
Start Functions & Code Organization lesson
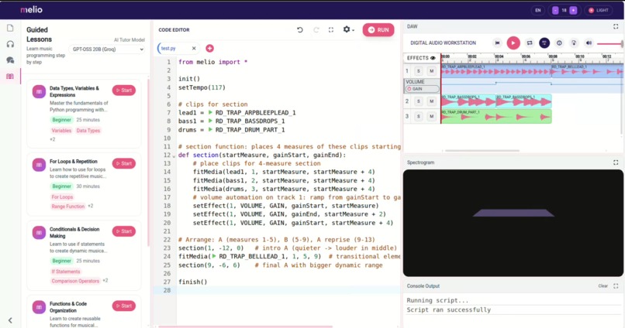124,306
